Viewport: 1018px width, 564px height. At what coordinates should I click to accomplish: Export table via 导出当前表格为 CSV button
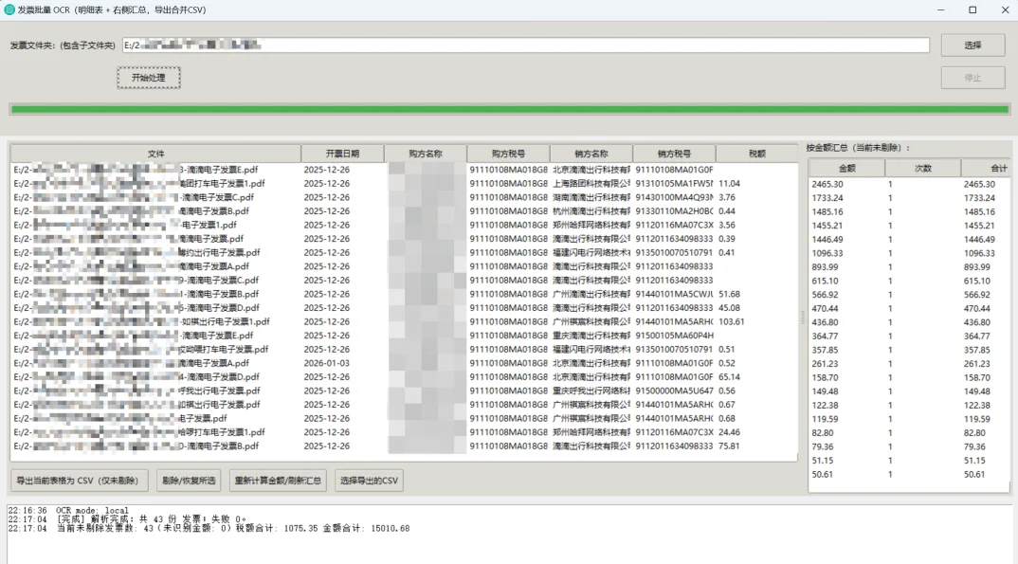click(79, 481)
